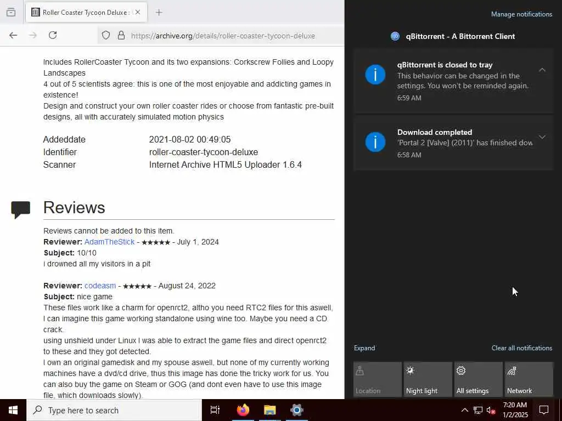Screen dimensions: 562x421
Task: Open reviewer AdamTheStick profile link
Action: (109, 242)
